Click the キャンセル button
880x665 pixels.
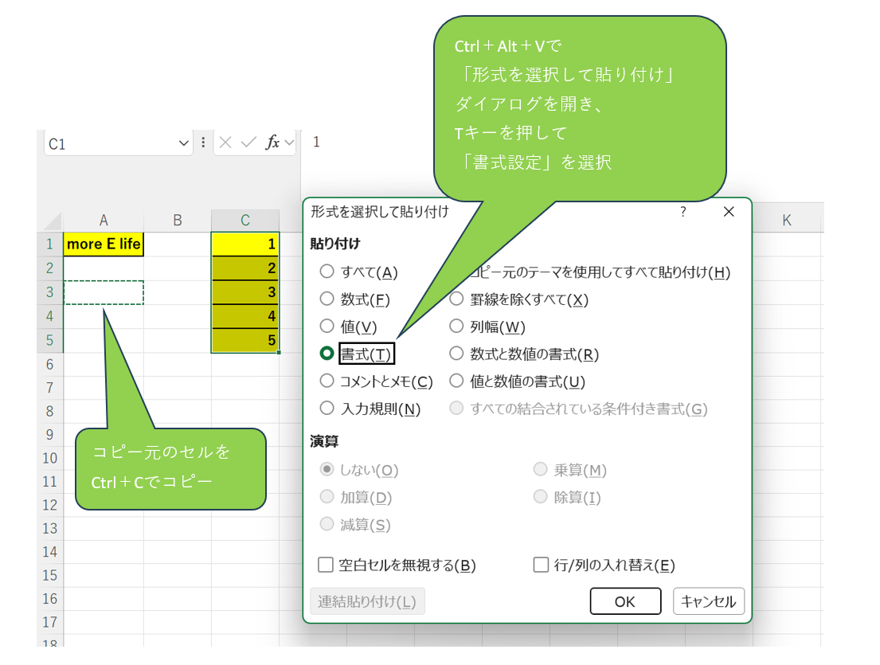pyautogui.click(x=708, y=601)
